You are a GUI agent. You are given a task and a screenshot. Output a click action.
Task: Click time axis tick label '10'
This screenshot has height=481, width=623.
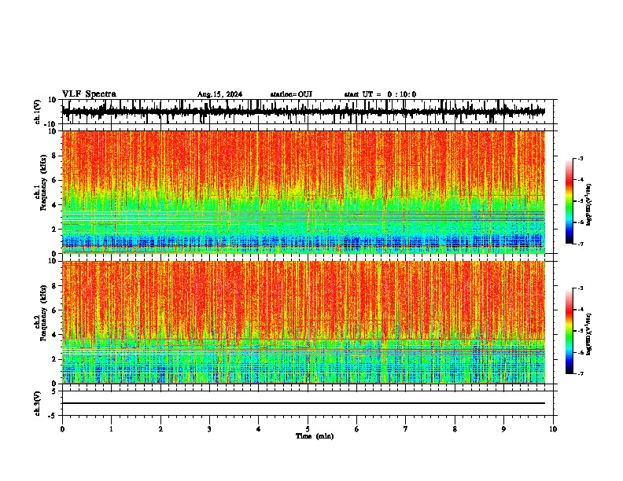[553, 429]
